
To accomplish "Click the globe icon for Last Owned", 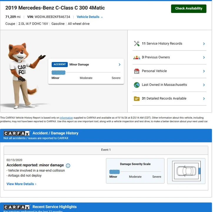I will [137, 85].
